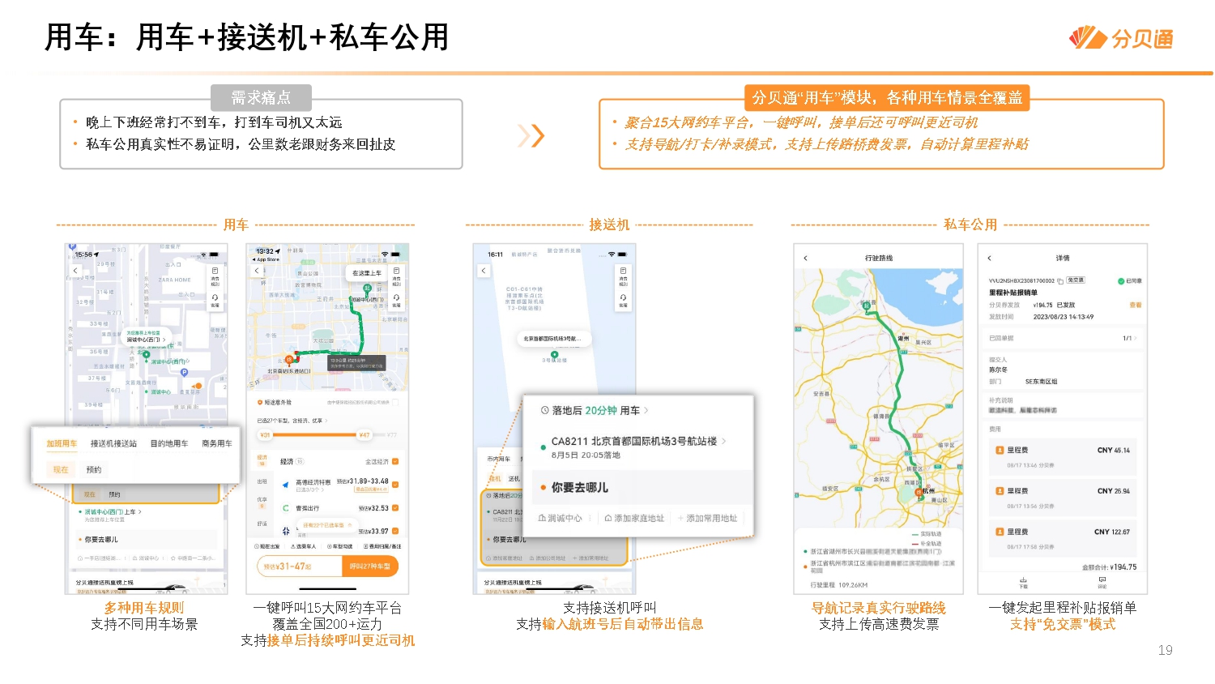Expand the 已选27个车型 vehicle list

[292, 420]
